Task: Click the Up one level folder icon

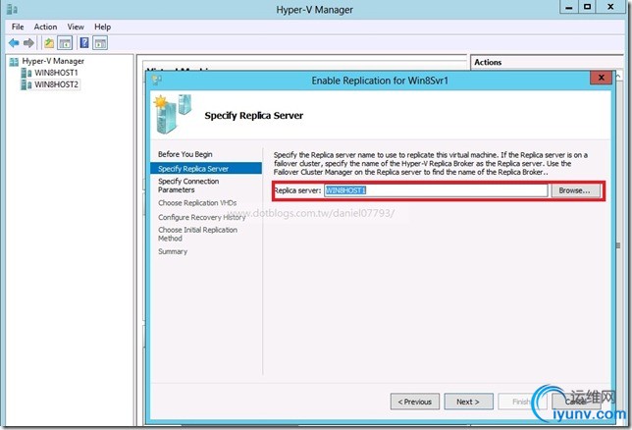Action: 49,43
